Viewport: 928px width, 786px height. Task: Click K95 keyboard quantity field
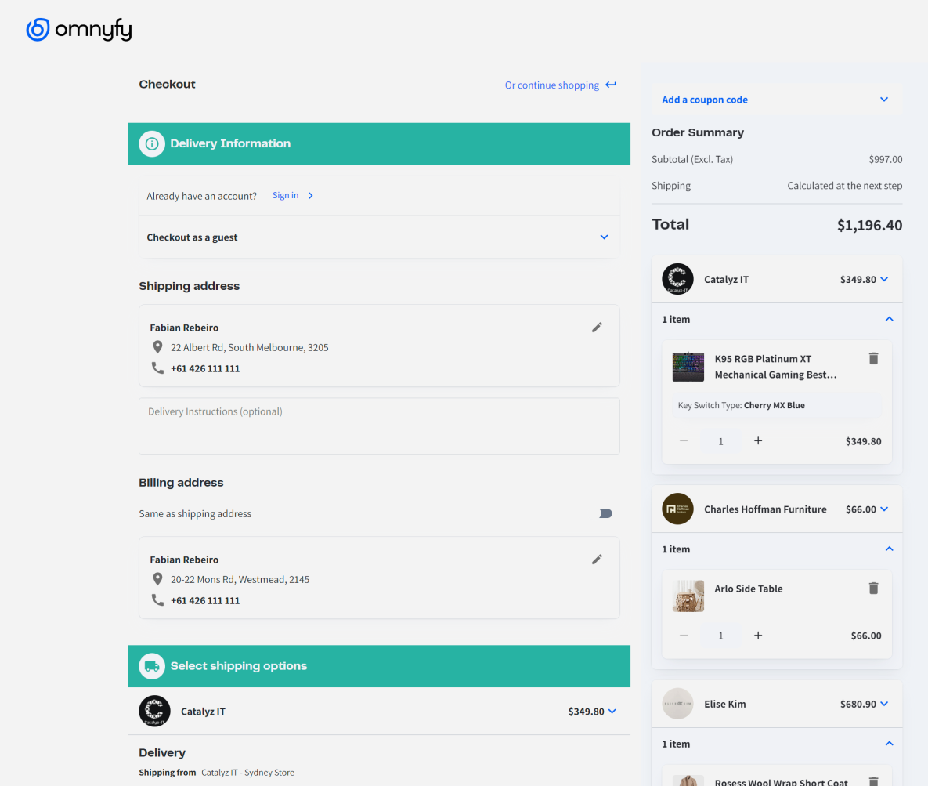point(720,441)
